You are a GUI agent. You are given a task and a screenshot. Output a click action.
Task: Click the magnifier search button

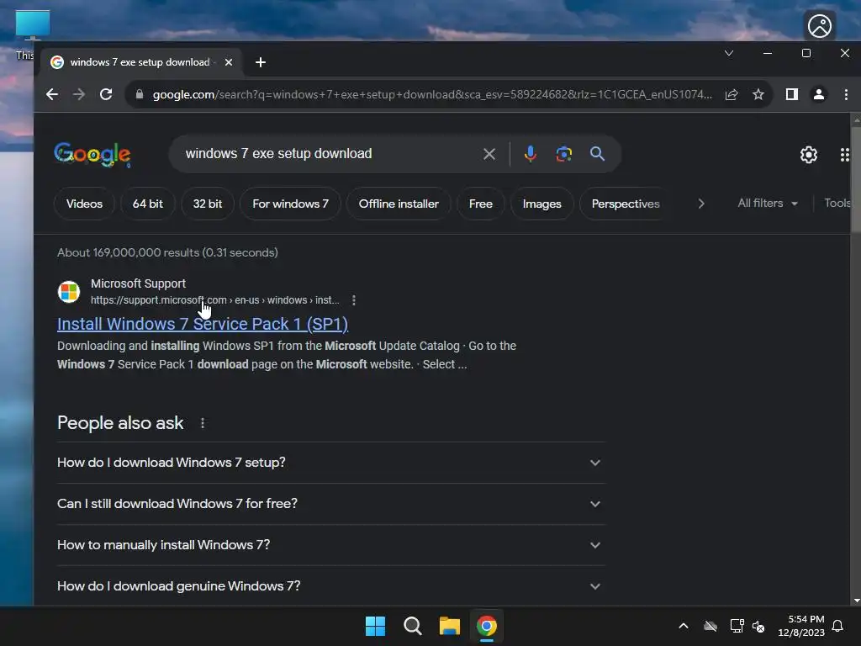[x=598, y=154]
